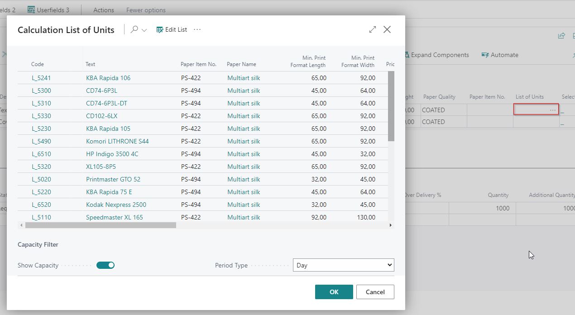Click the Cancel button
575x315 pixels.
pyautogui.click(x=375, y=292)
